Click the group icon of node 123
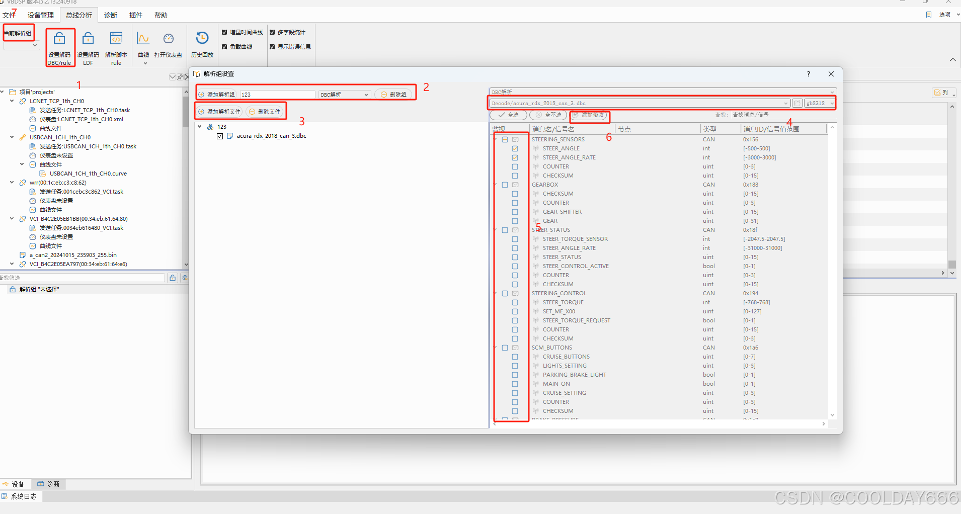 [210, 127]
